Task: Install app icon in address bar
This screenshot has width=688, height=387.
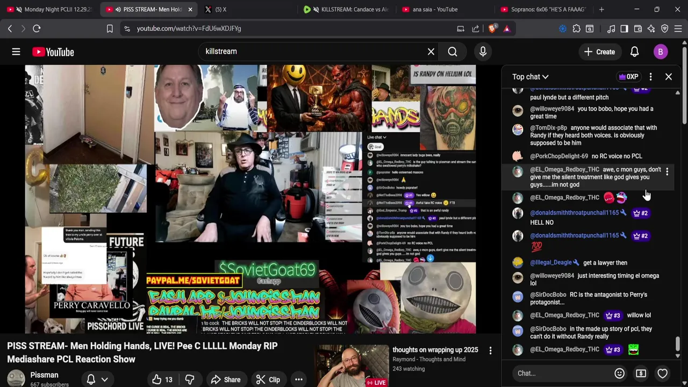Action: pos(461,28)
